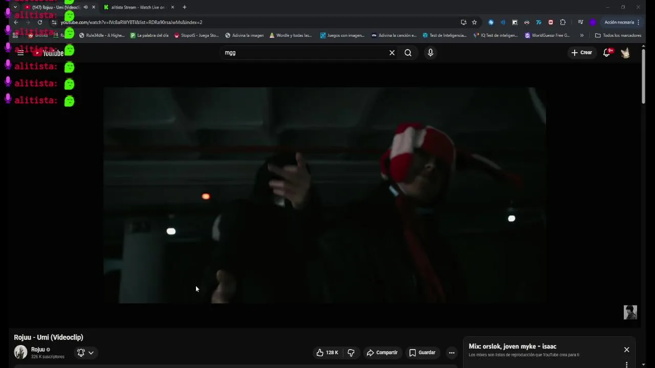
Task: Open the Rule34dle bookmark
Action: pyautogui.click(x=101, y=35)
